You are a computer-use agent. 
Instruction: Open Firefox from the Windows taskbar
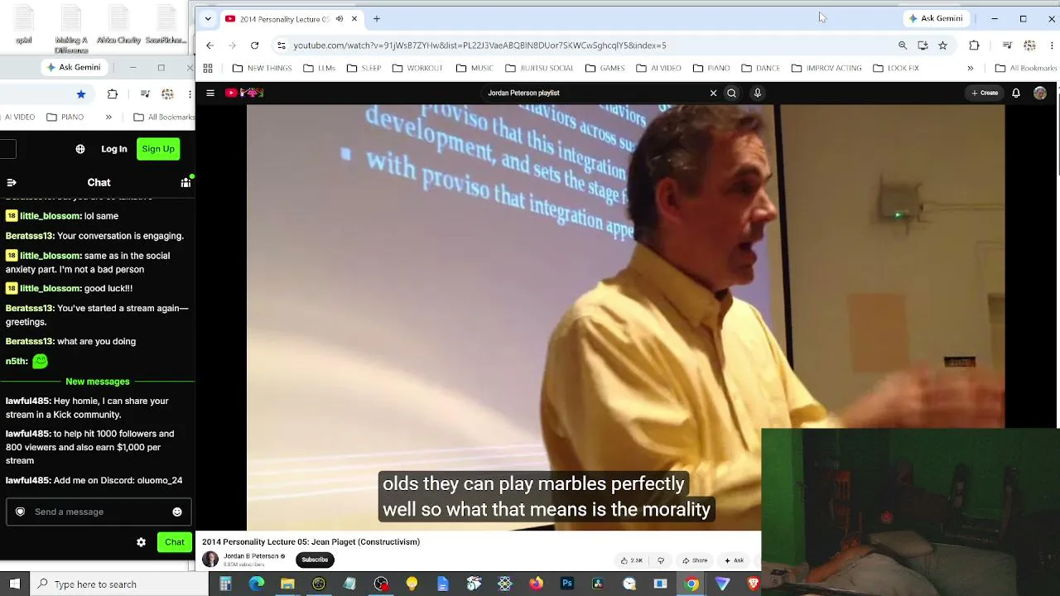[536, 584]
